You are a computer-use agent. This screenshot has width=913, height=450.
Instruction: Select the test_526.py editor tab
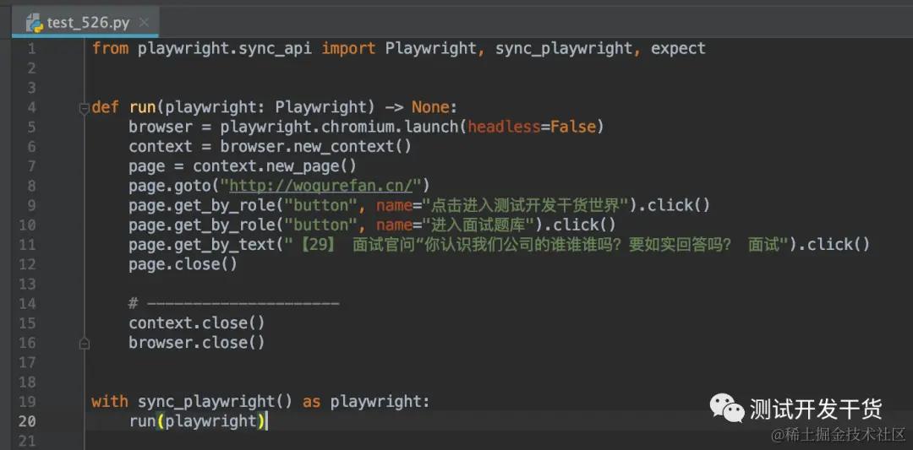coord(85,24)
